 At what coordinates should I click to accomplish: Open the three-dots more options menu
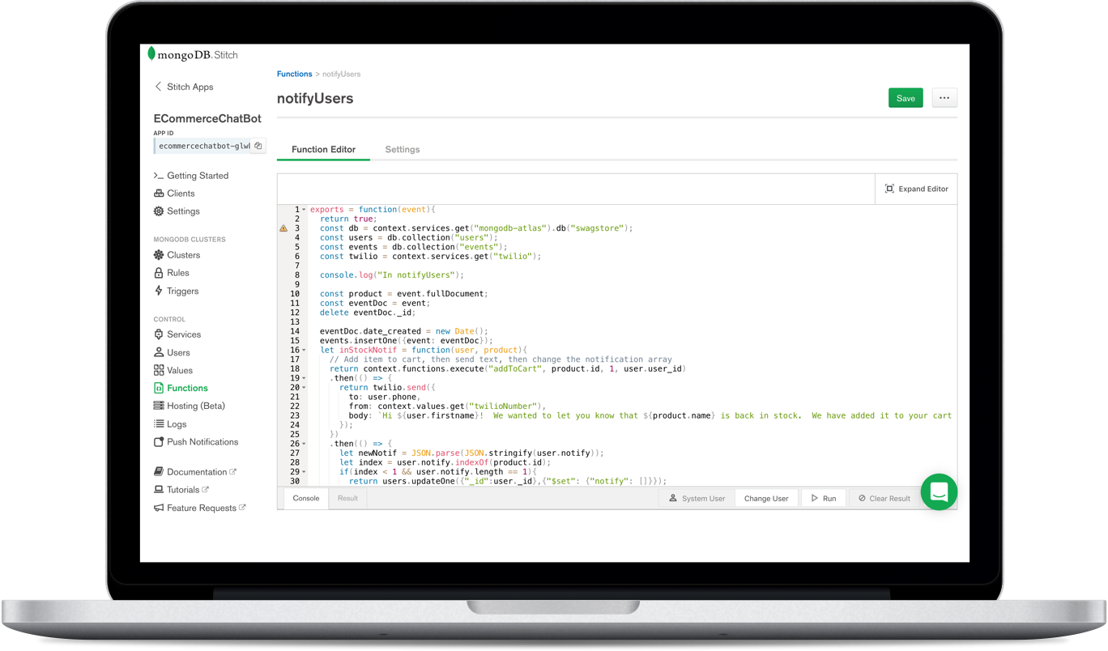tap(944, 98)
